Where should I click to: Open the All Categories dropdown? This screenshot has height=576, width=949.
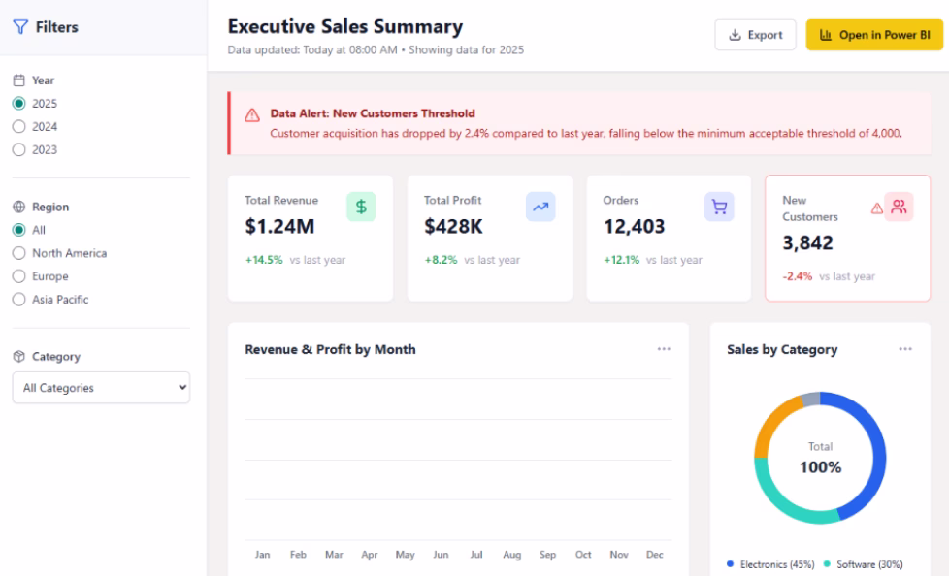pos(101,388)
